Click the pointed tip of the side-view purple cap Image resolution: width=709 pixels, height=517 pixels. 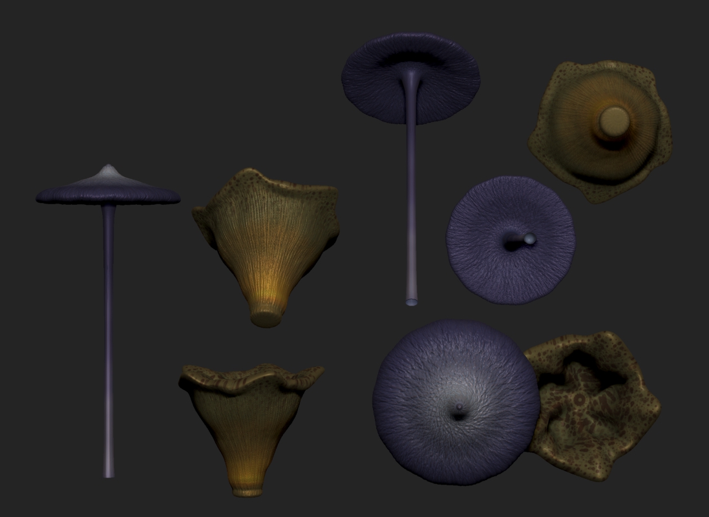coord(108,169)
